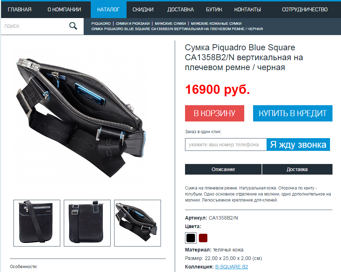Open the open-bag interior thumbnail
Viewport: 341px width, 272px height.
point(138,223)
